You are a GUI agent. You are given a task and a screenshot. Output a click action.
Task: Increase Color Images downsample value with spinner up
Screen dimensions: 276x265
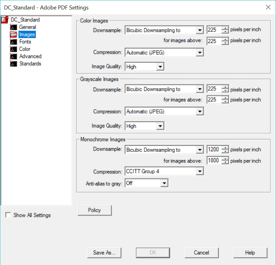point(225,28)
